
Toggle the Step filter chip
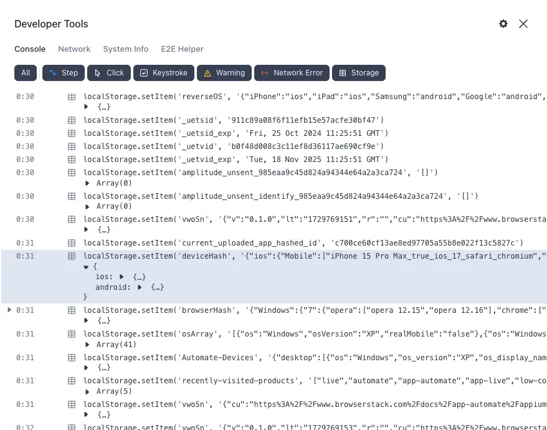[64, 73]
